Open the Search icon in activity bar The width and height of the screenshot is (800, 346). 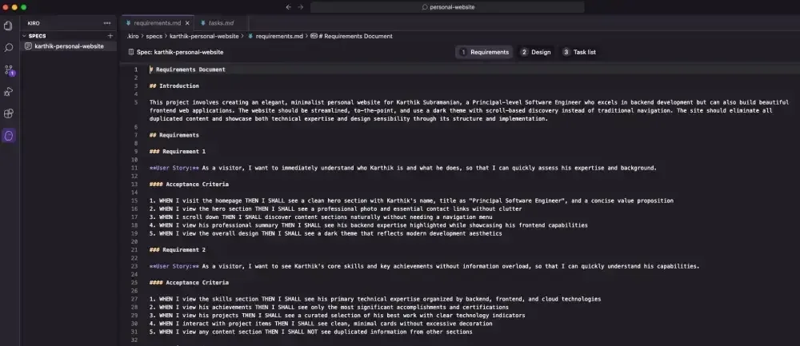8,48
